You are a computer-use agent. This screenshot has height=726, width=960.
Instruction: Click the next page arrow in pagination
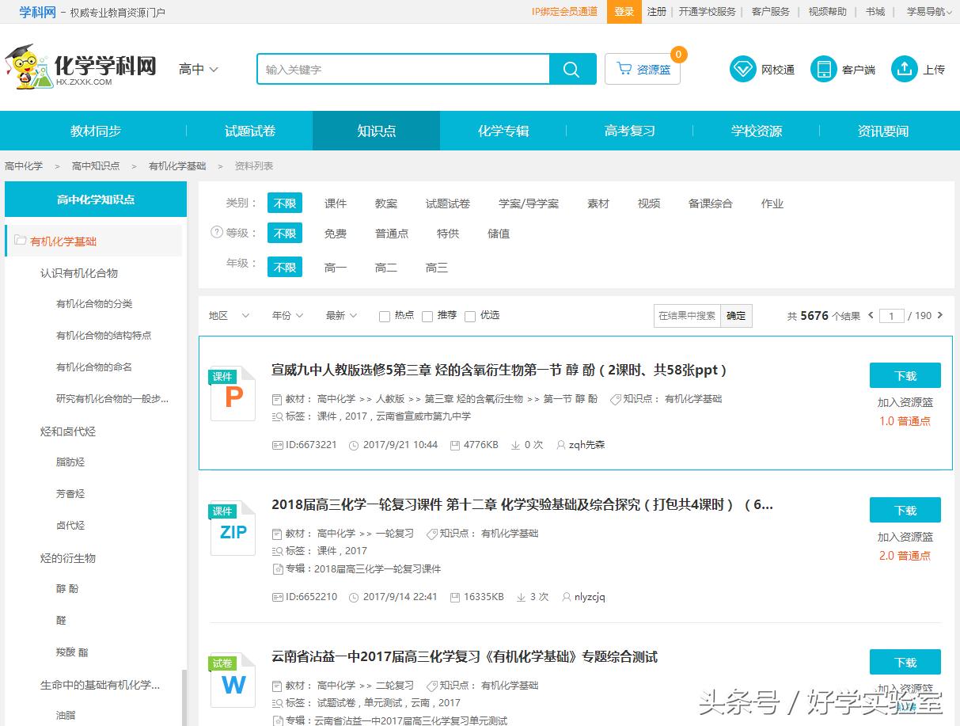click(x=939, y=315)
